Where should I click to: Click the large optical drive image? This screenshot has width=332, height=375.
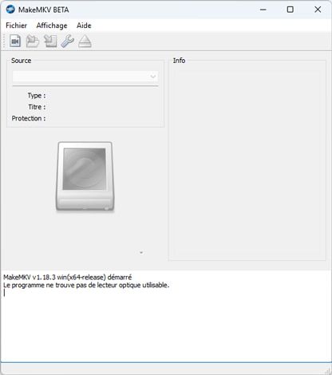tap(85, 176)
